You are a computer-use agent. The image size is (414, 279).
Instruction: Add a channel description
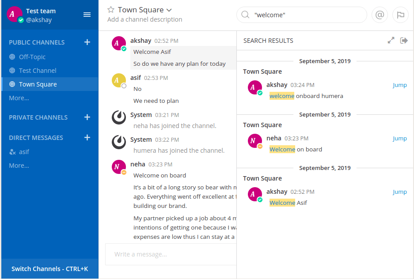coord(144,19)
